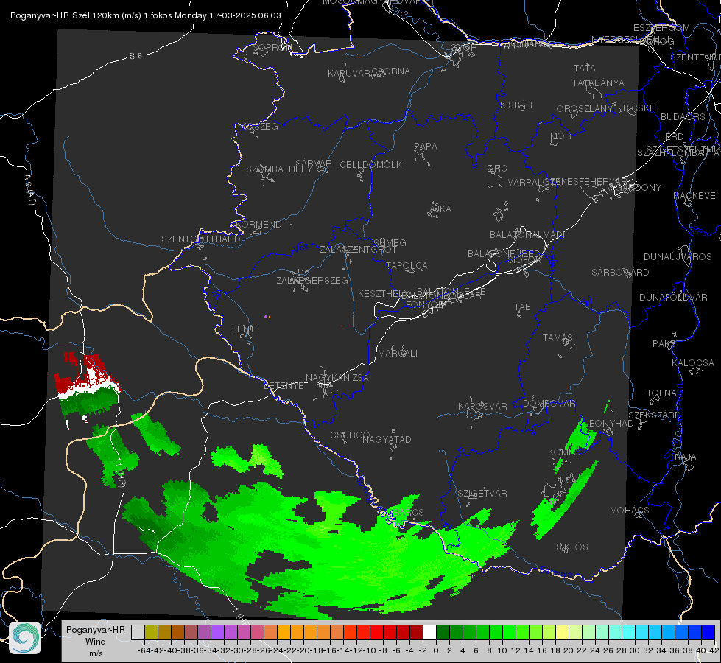Click the PAPA city label

point(426,147)
